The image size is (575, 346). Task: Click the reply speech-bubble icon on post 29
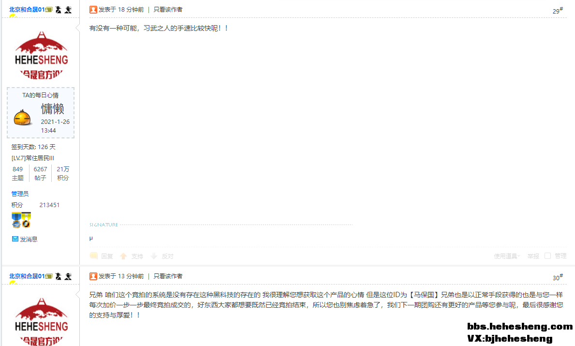94,256
